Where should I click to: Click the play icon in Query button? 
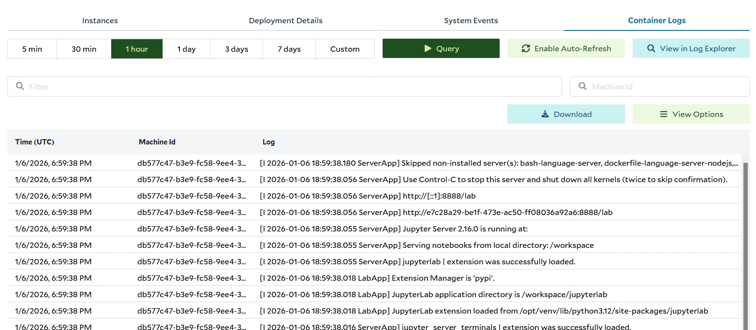428,48
